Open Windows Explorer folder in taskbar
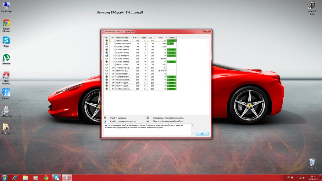The image size is (322, 181). [x=25, y=178]
